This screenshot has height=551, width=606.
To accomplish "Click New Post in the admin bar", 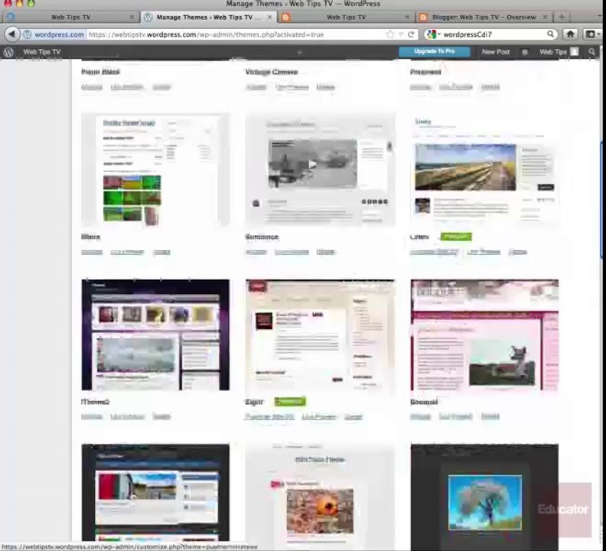I will [x=496, y=52].
